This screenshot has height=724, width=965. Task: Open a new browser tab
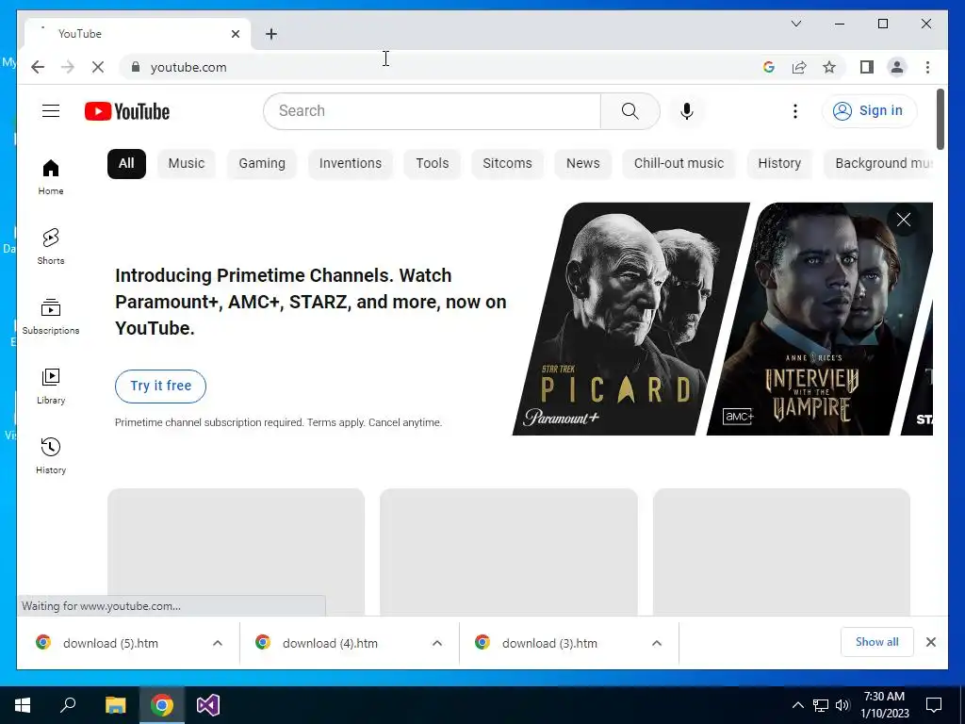(271, 34)
